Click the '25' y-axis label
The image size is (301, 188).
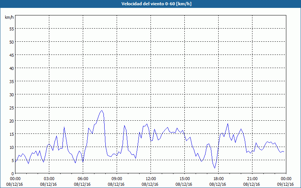pyautogui.click(x=12, y=108)
